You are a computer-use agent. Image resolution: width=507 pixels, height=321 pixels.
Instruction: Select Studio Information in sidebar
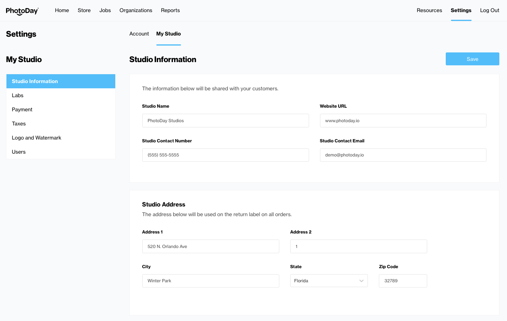(x=61, y=81)
